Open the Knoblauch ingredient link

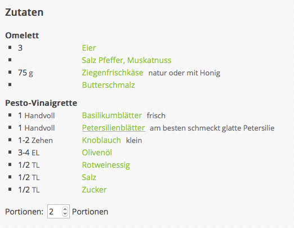tap(101, 140)
